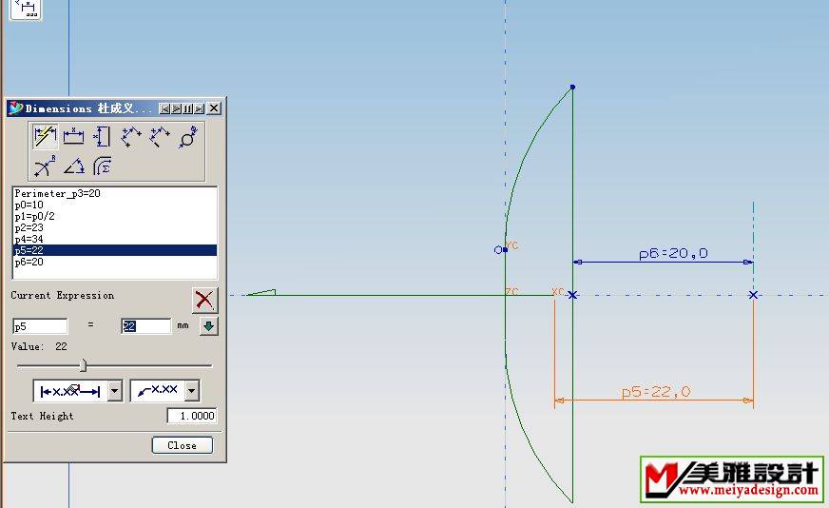Select the Parallel dimension tool

click(x=130, y=137)
